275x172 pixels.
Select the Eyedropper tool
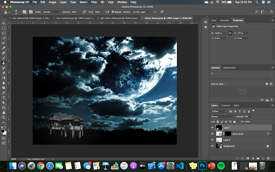tap(3, 48)
